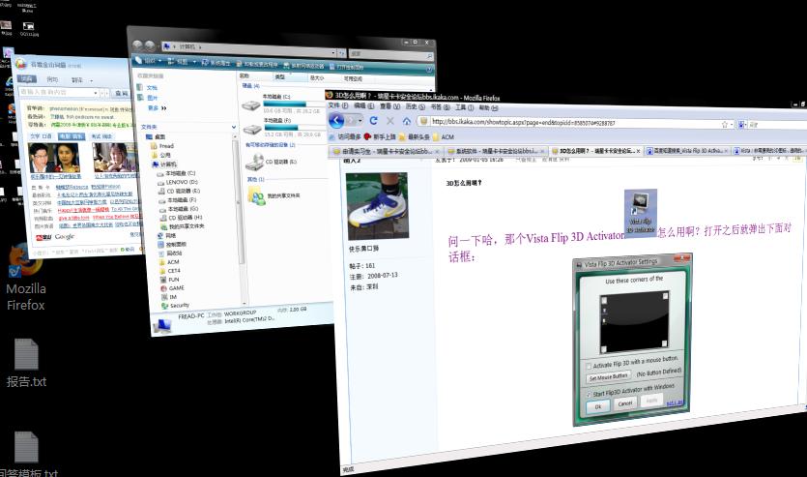807x477 pixels.
Task: Open the 最新头条 bookmark folder
Action: [415, 137]
